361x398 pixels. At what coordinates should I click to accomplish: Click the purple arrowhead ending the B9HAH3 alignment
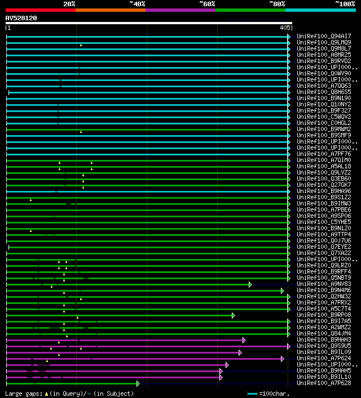click(244, 340)
